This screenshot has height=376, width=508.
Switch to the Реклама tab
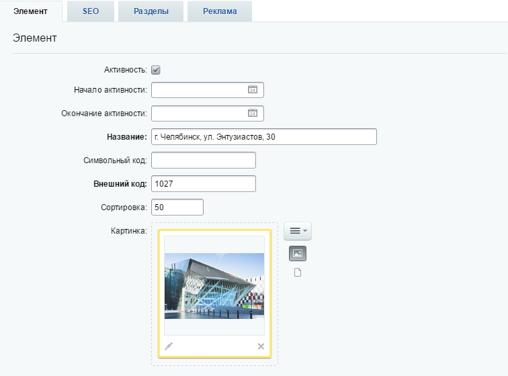[x=220, y=11]
